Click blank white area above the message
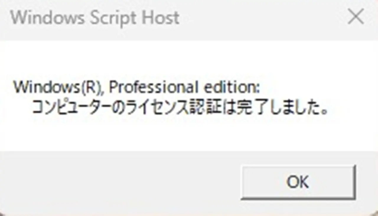Viewport: 378px width, 216px height. (x=189, y=59)
